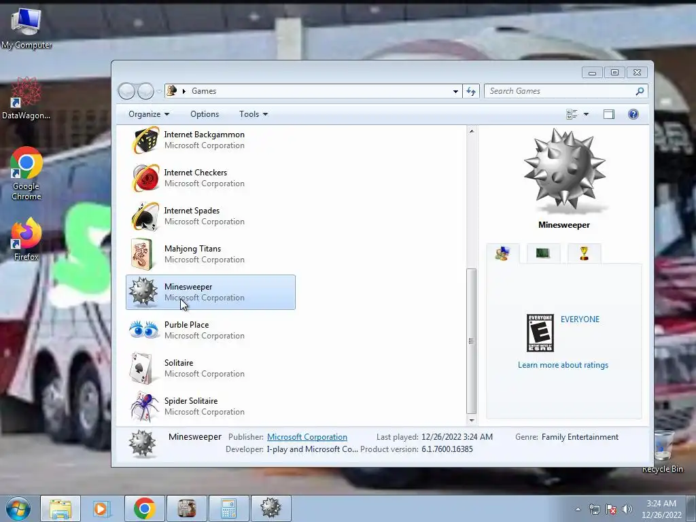696x522 pixels.
Task: Click the Back navigation button
Action: coord(126,91)
